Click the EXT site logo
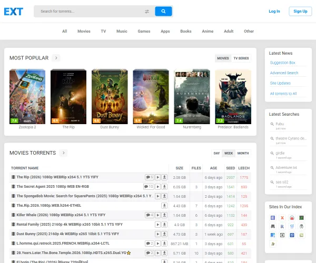This screenshot has width=316, height=263. click(x=13, y=11)
